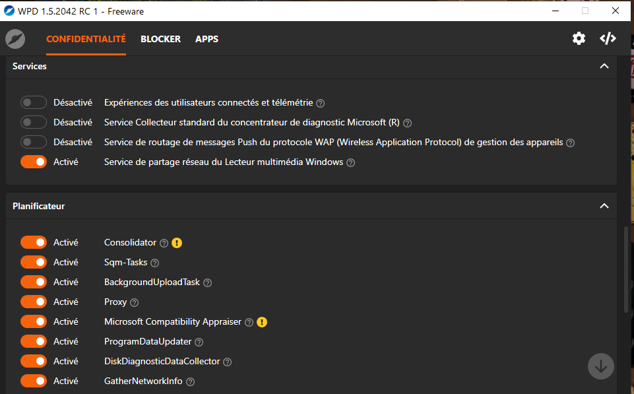Turn off the BackgroundUploadTask toggle
Viewport: 634px width, 394px height.
[34, 282]
